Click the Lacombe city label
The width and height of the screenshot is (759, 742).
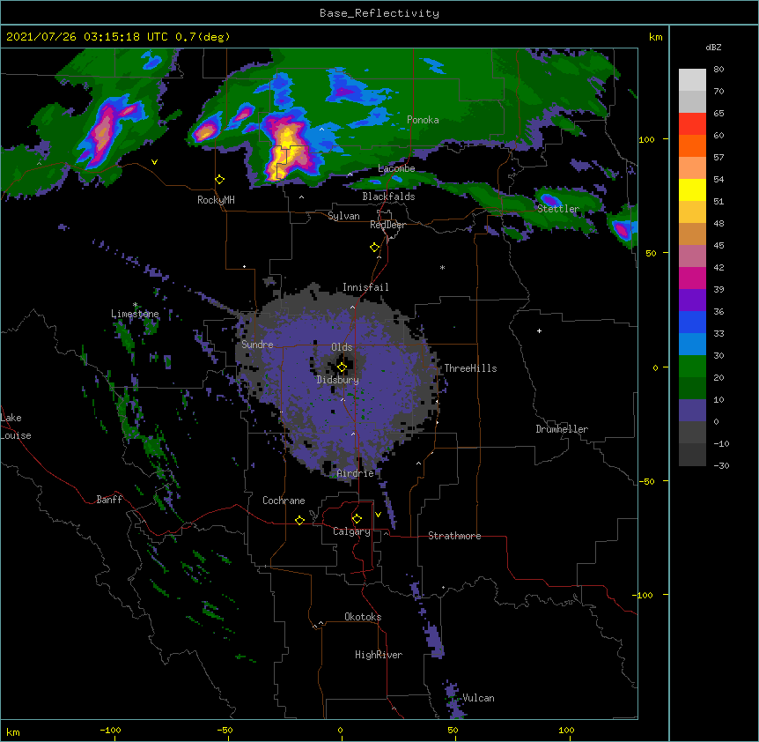click(396, 168)
